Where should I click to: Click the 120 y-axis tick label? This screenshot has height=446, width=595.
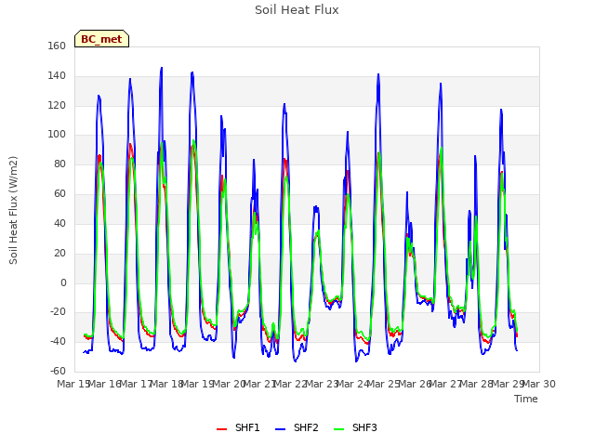57,105
